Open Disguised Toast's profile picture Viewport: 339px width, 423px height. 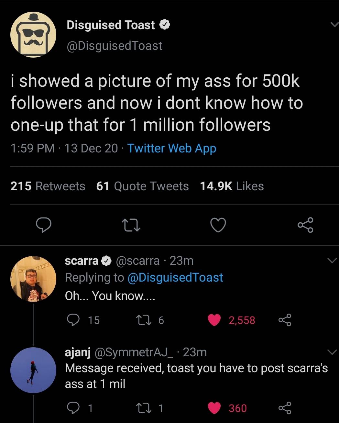(33, 35)
